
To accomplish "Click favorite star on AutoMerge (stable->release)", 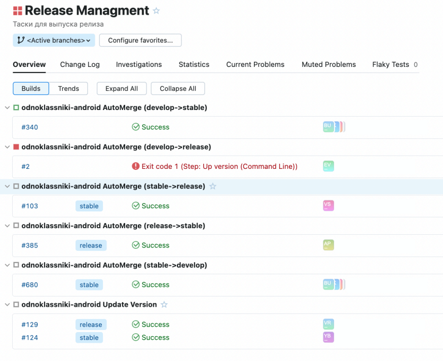I will (213, 187).
